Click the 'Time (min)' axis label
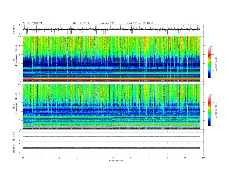This screenshot has width=229, height=177. 116,161
